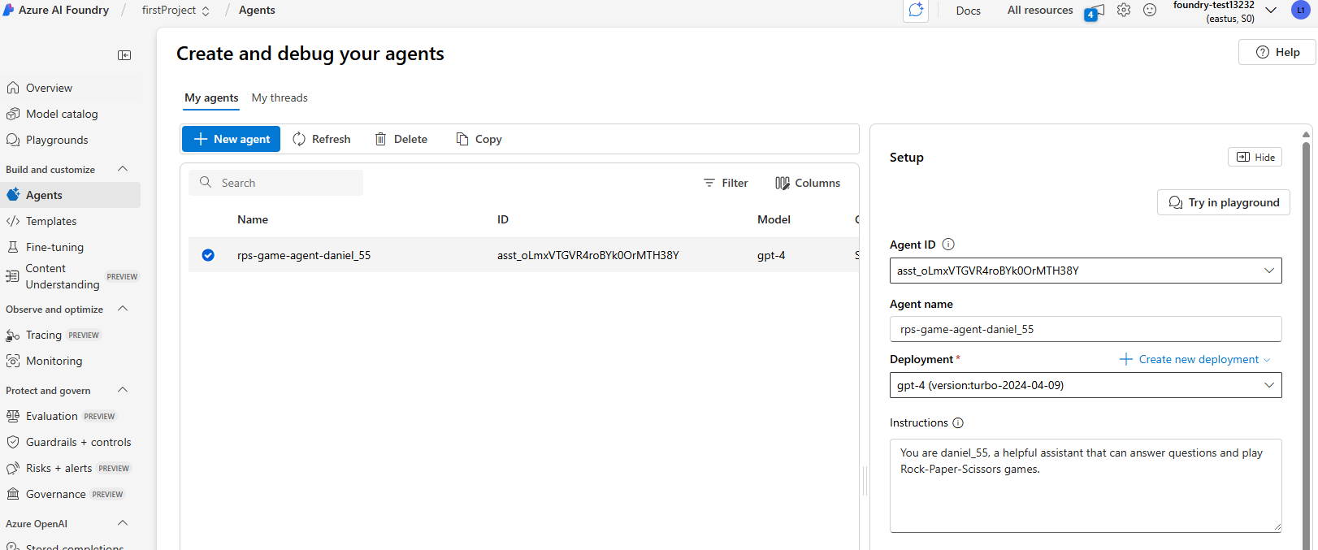Click Try in playground button
The height and width of the screenshot is (550, 1318).
[1223, 203]
